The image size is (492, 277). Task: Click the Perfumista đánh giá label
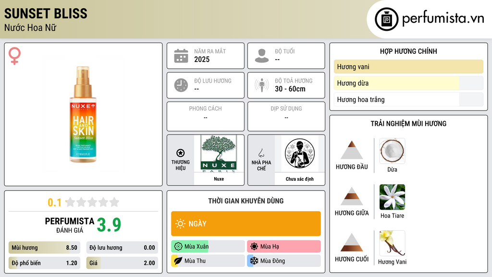[70, 225]
